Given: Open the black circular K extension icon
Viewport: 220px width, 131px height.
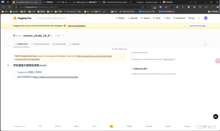Looking at the screenshot, I should click(x=172, y=7).
